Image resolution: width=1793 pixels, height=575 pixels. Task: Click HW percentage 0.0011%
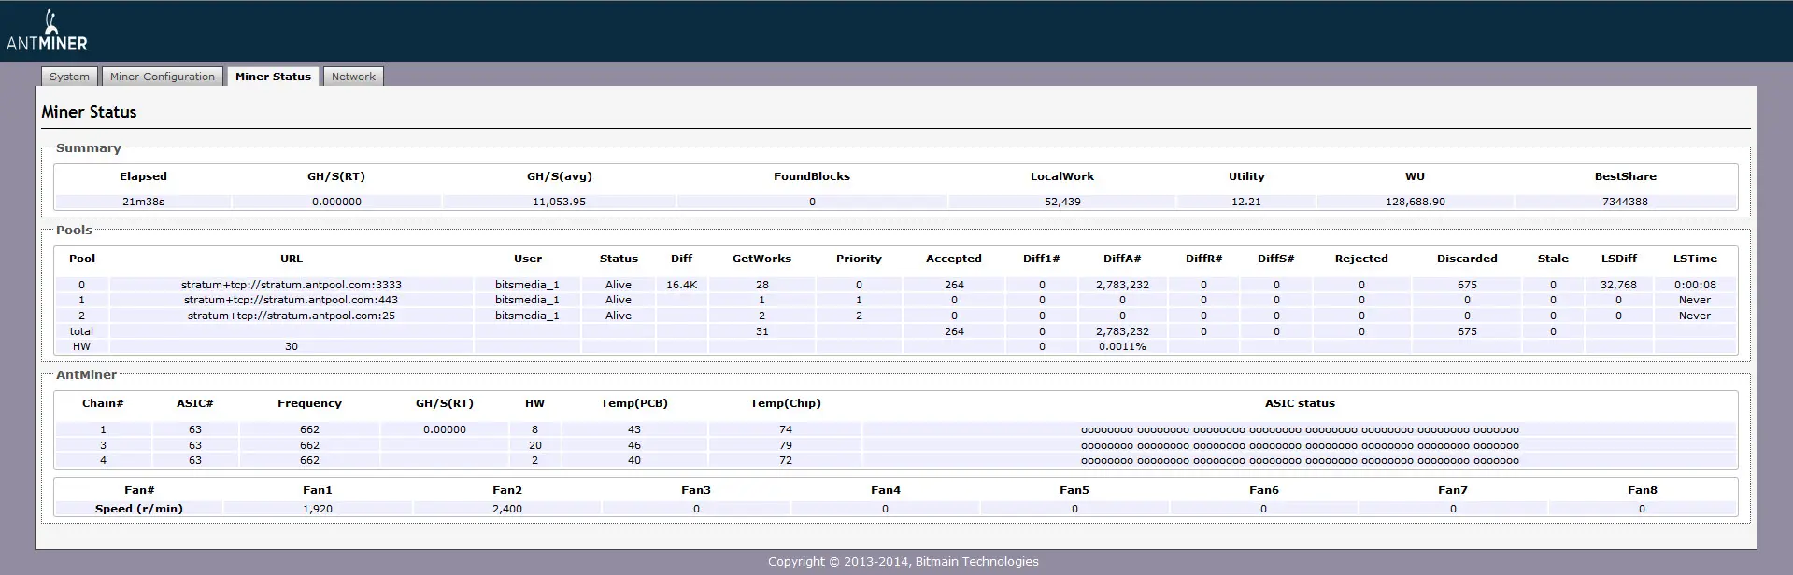pyautogui.click(x=1122, y=346)
